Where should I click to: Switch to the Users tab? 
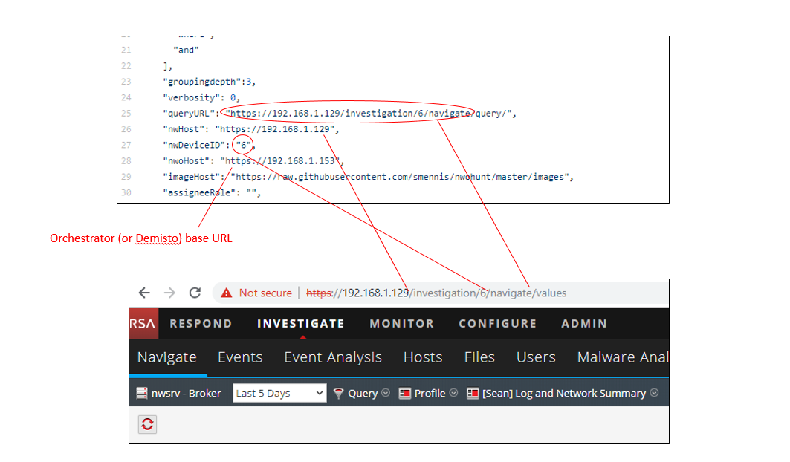[536, 357]
